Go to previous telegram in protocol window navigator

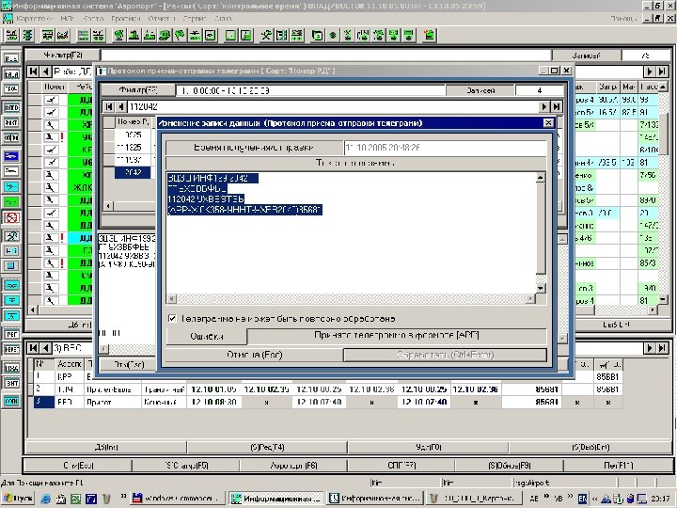[121, 106]
